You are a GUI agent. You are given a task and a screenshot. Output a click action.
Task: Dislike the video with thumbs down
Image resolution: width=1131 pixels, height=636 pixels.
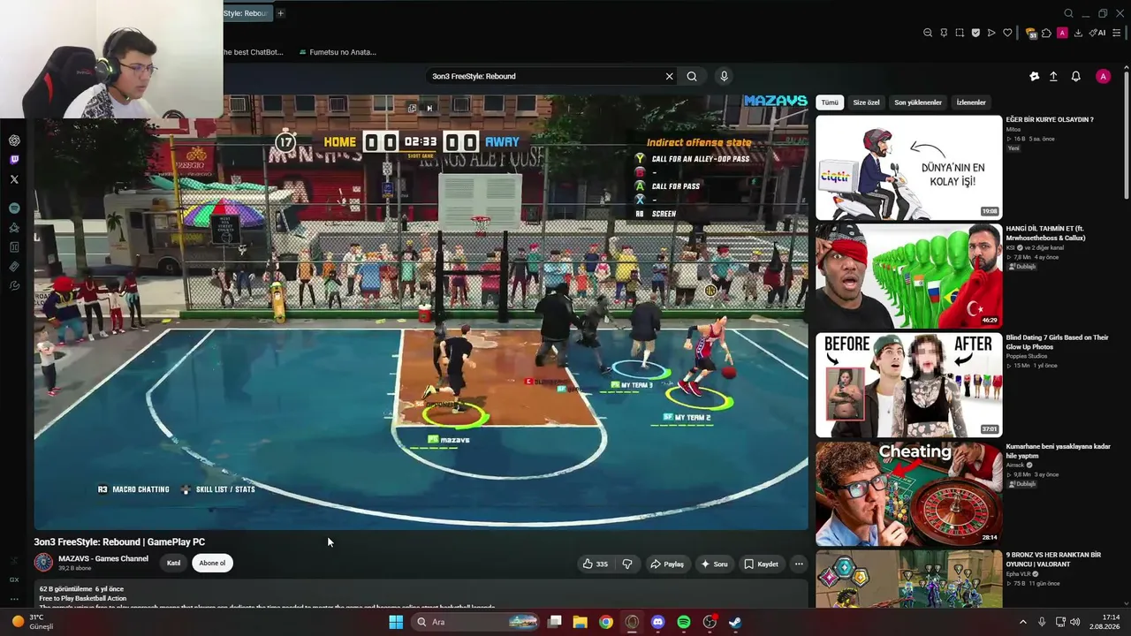[x=627, y=564]
